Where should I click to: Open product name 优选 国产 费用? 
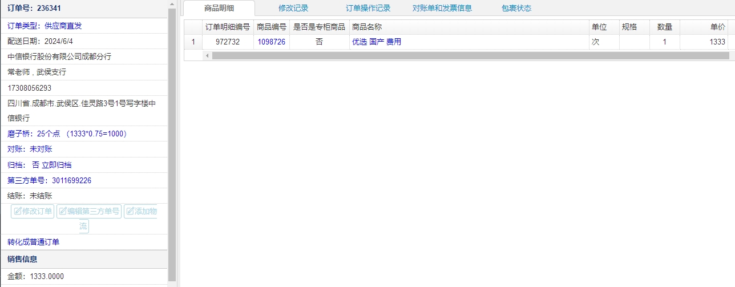click(x=377, y=42)
